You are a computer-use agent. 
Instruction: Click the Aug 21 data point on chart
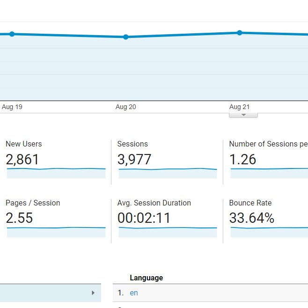click(x=240, y=33)
